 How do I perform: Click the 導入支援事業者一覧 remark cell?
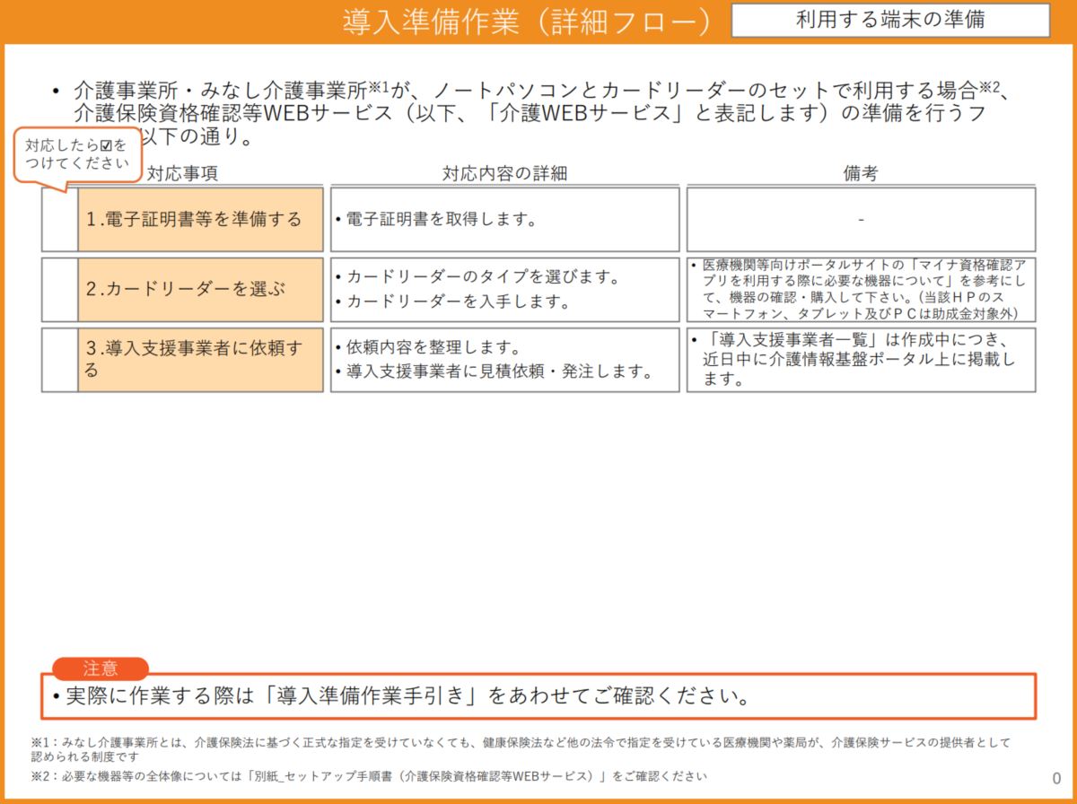click(861, 360)
